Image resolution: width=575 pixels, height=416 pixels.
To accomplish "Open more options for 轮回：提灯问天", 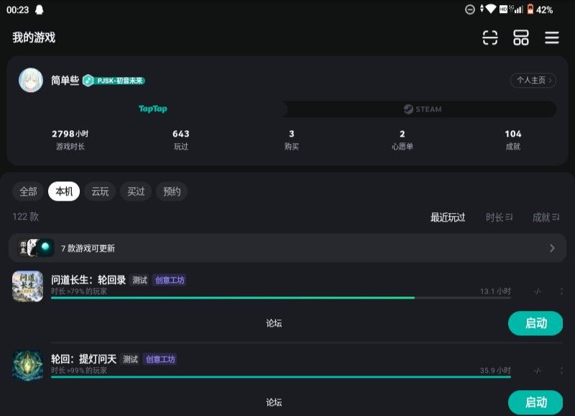I will [561, 371].
